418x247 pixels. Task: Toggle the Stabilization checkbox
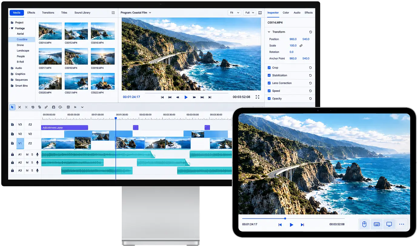[x=269, y=75]
